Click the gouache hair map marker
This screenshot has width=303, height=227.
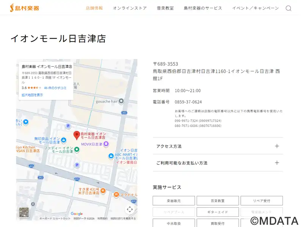click(121, 101)
